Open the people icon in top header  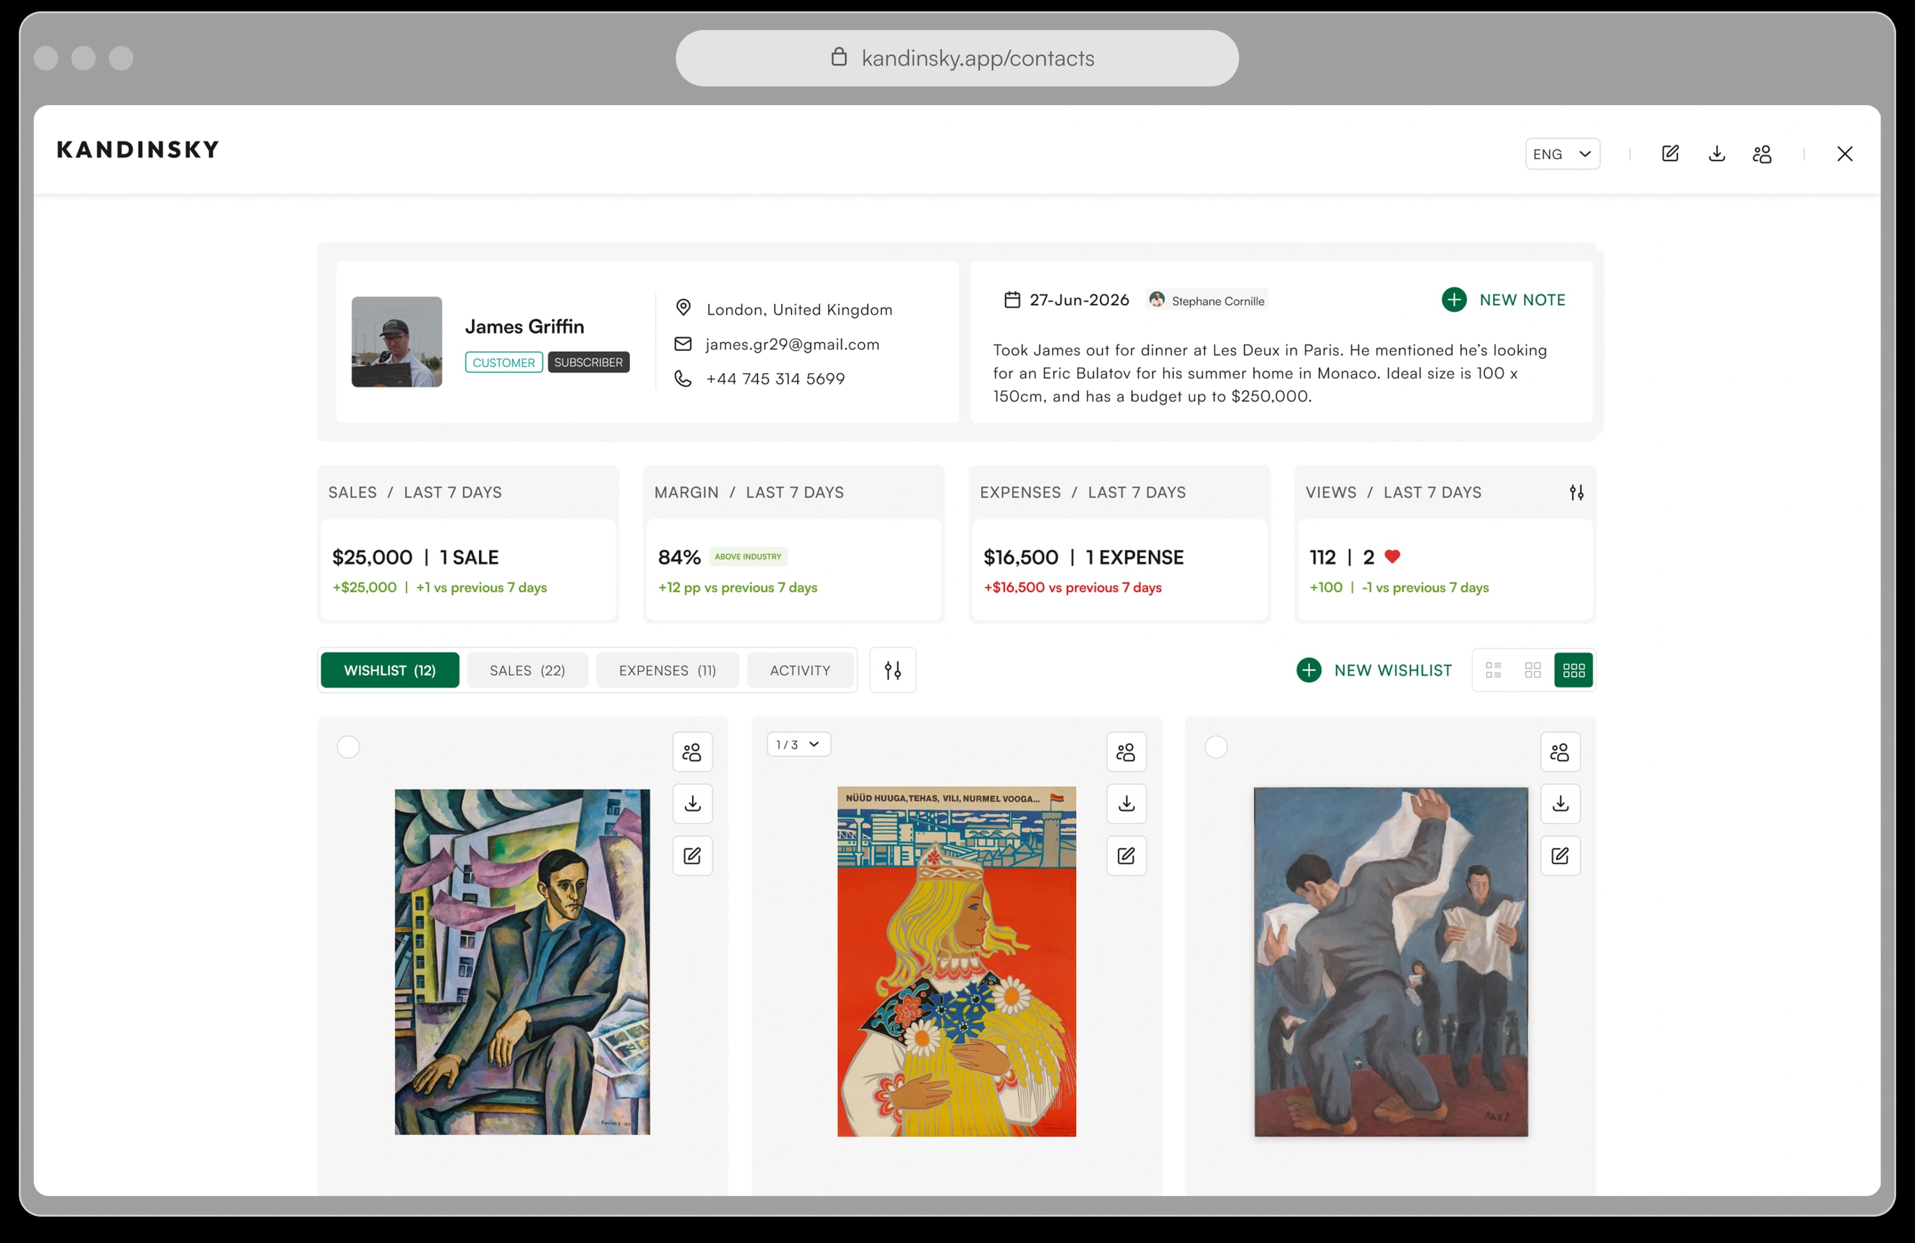pos(1762,153)
